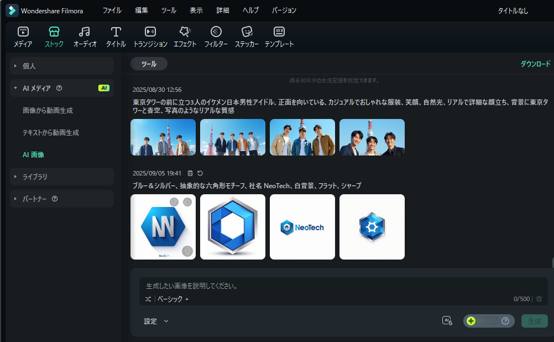Click the タイトルなし project title
The width and height of the screenshot is (554, 342).
click(513, 11)
